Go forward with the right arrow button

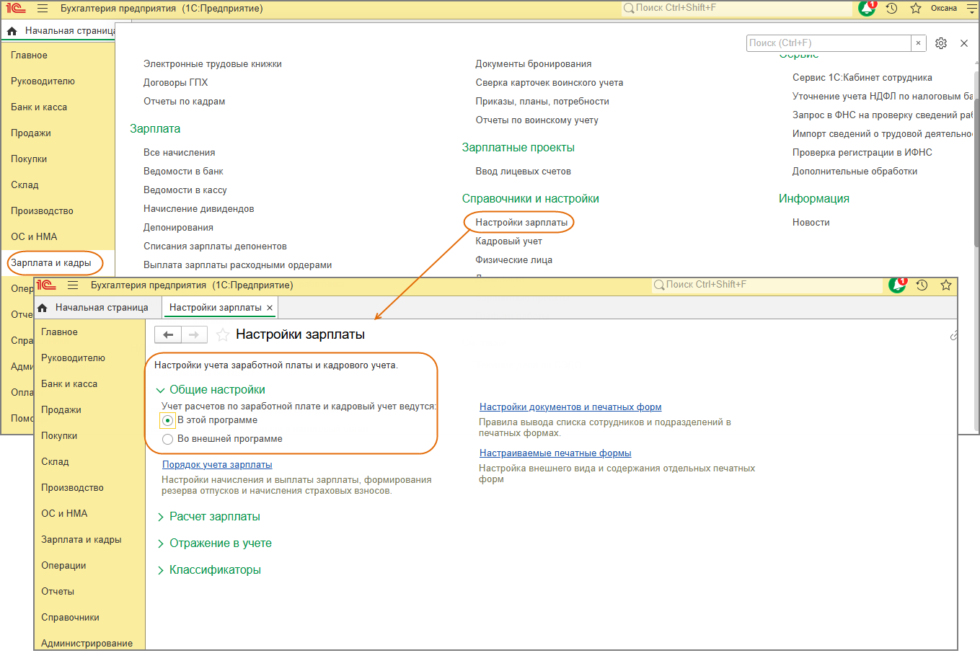click(194, 334)
